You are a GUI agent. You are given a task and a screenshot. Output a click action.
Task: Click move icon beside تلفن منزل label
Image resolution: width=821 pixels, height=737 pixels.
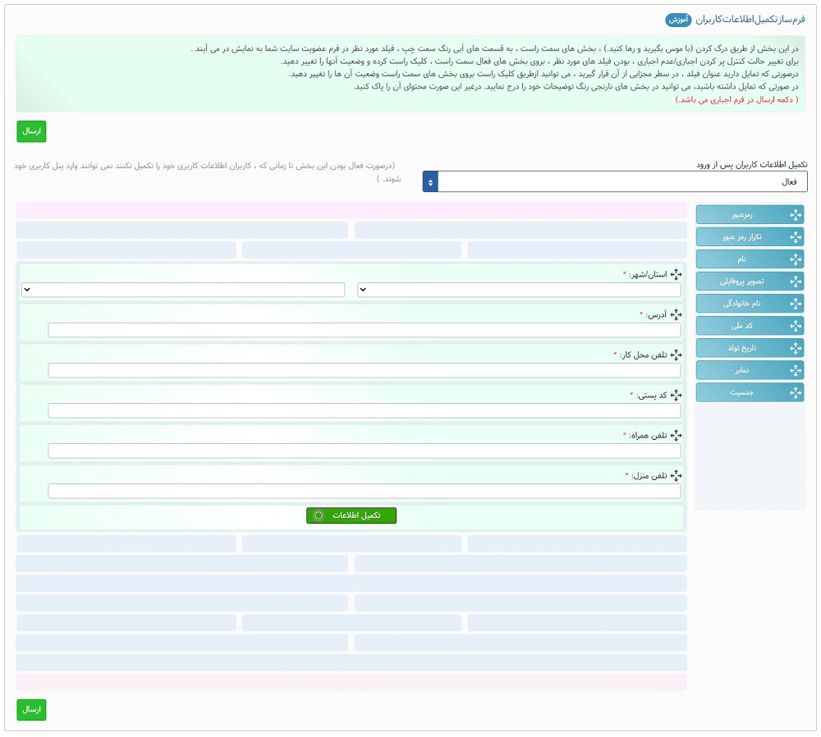676,475
